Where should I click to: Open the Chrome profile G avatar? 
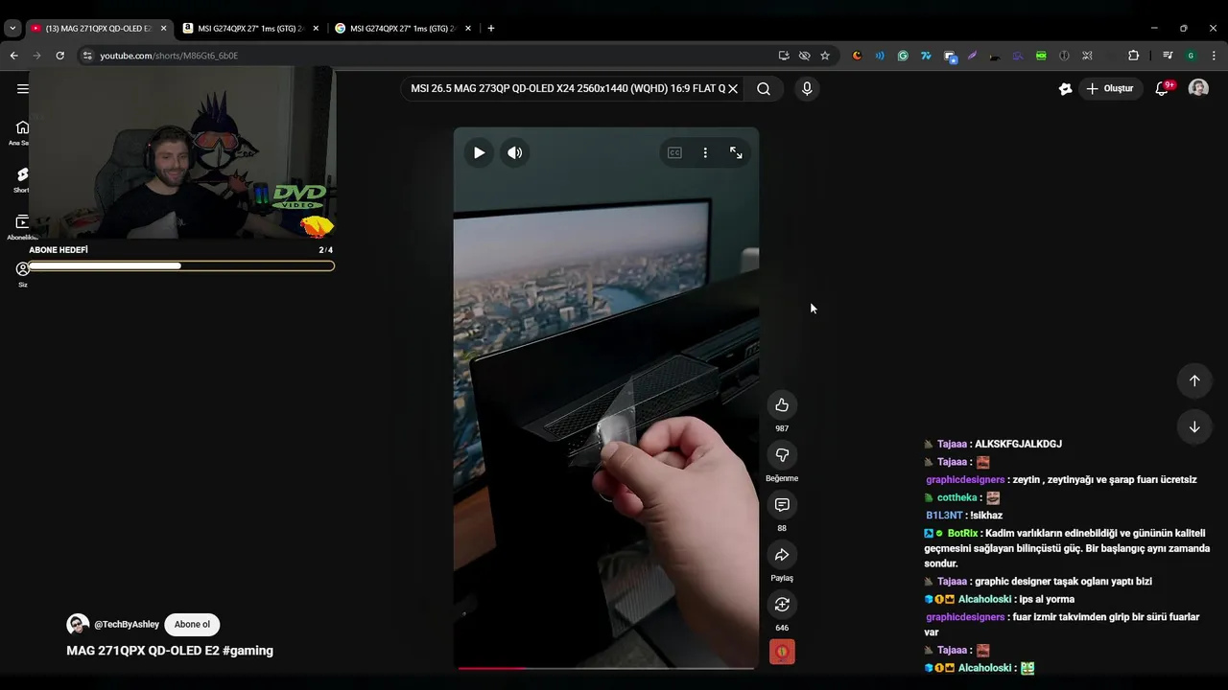pyautogui.click(x=1191, y=56)
